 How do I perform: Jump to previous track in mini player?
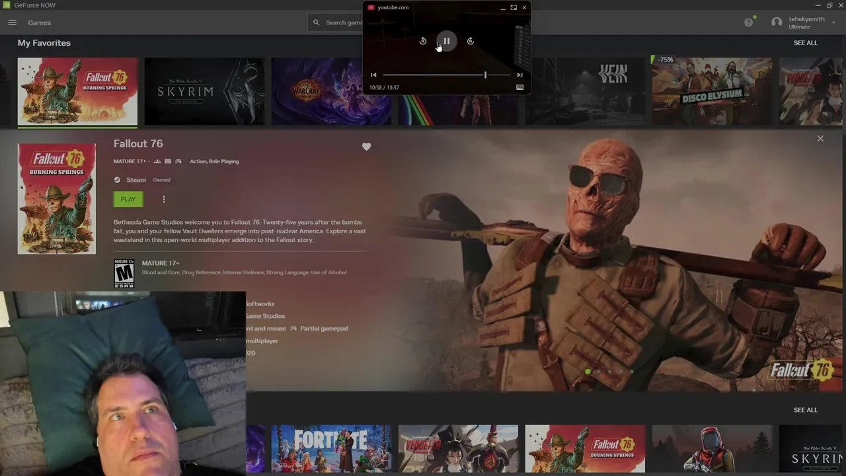(373, 75)
